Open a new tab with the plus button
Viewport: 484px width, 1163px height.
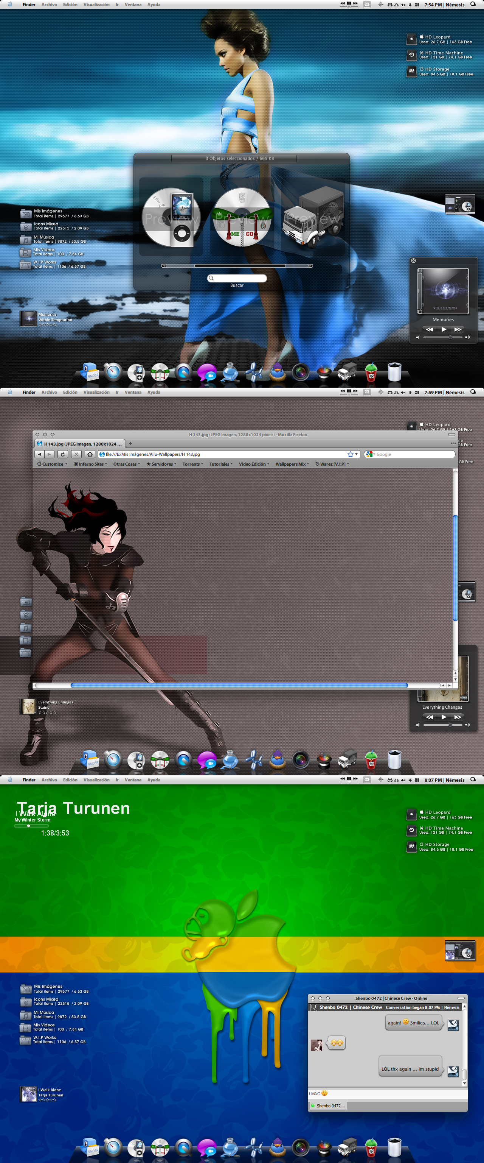click(130, 443)
